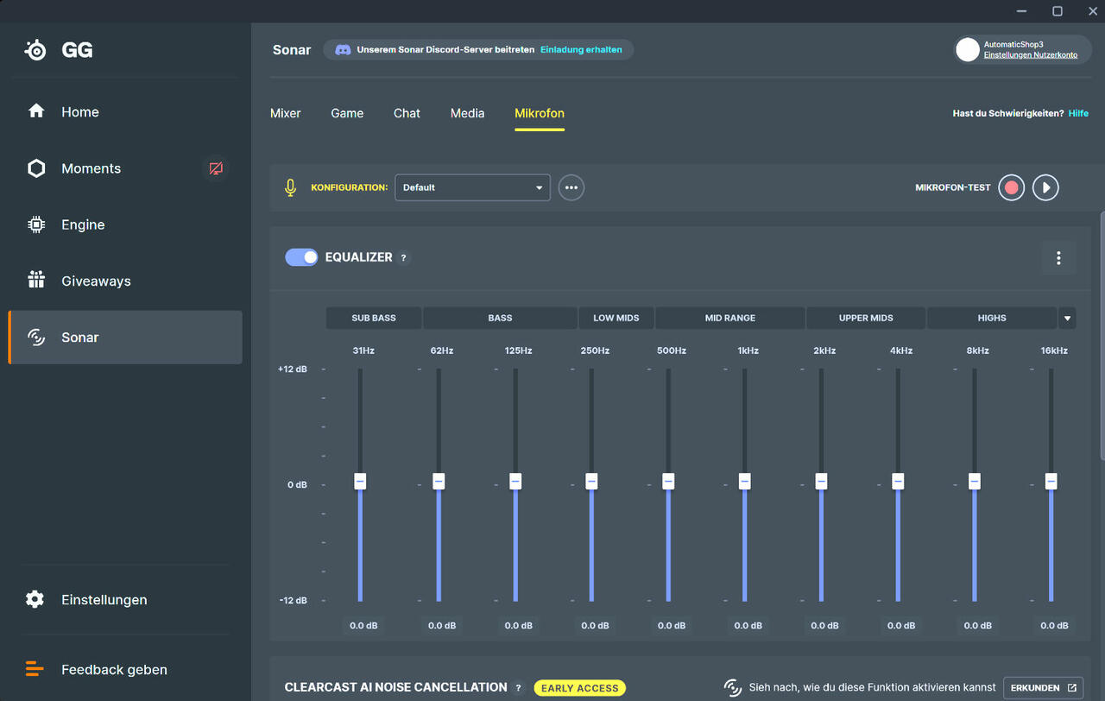Open the Konfiguration Default dropdown
This screenshot has width=1105, height=701.
[472, 187]
